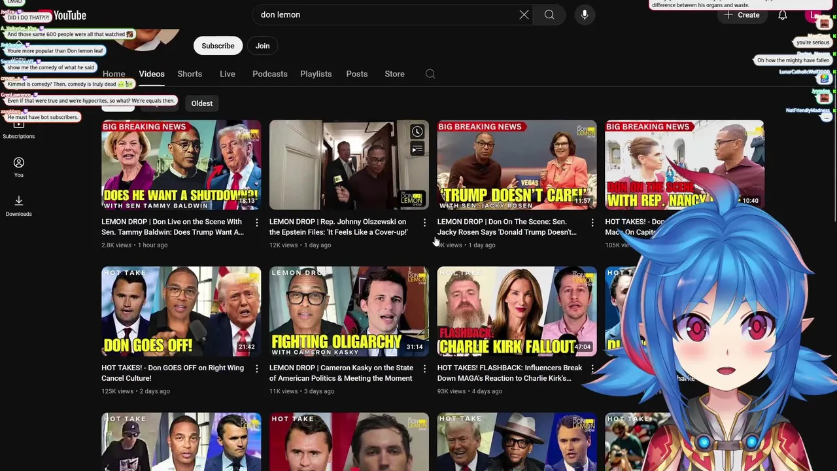This screenshot has height=471, width=837.
Task: Open options menu for Tammy Baldwin video
Action: click(x=257, y=223)
